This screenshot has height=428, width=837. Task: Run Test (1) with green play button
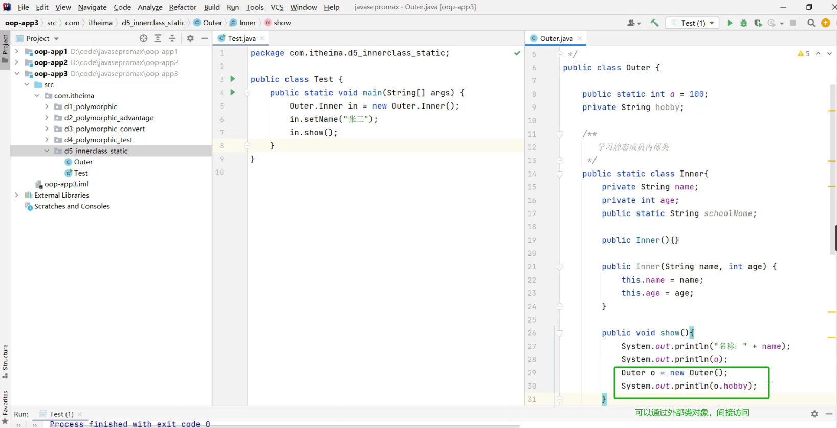tap(730, 23)
